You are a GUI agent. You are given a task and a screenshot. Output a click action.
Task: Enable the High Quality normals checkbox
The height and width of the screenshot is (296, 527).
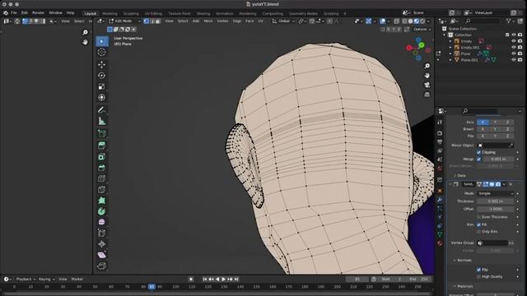pos(478,276)
